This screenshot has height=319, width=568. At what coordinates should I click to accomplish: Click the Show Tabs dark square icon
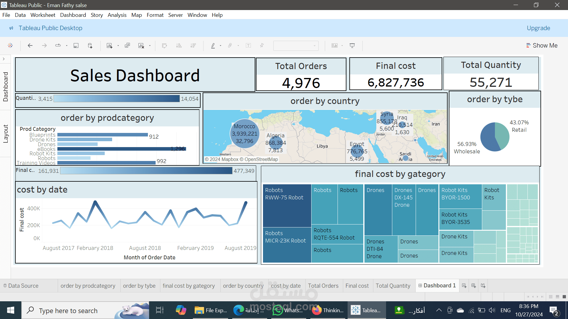point(564,297)
